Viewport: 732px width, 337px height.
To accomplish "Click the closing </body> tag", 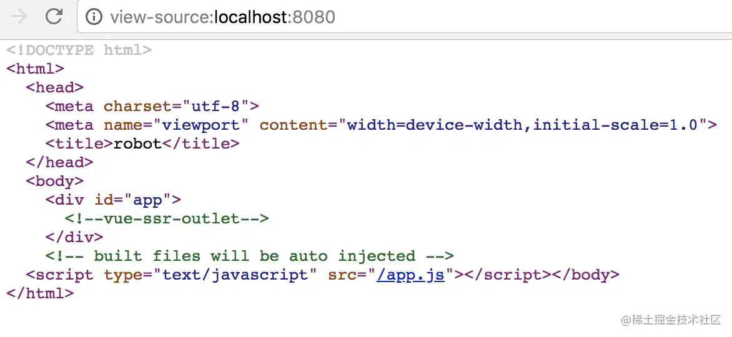I will (x=585, y=275).
